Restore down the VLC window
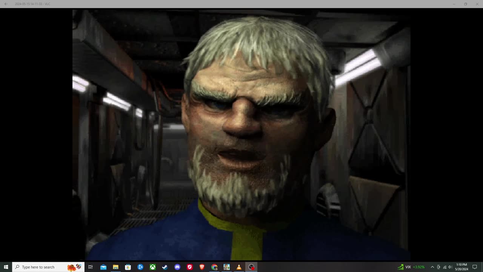This screenshot has height=272, width=483. pyautogui.click(x=466, y=4)
